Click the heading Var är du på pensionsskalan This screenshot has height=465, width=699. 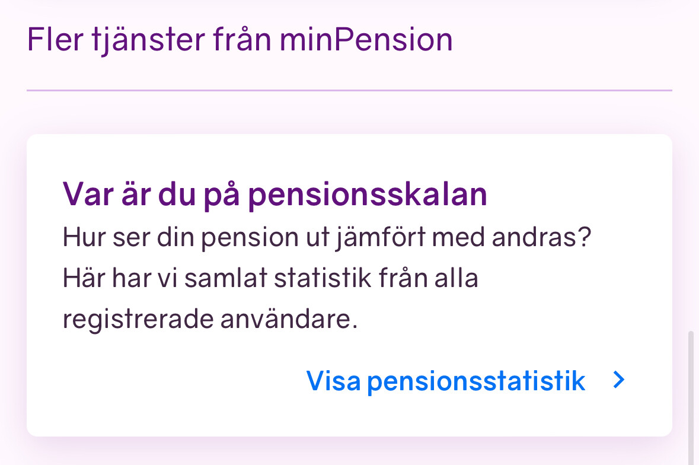click(x=275, y=195)
